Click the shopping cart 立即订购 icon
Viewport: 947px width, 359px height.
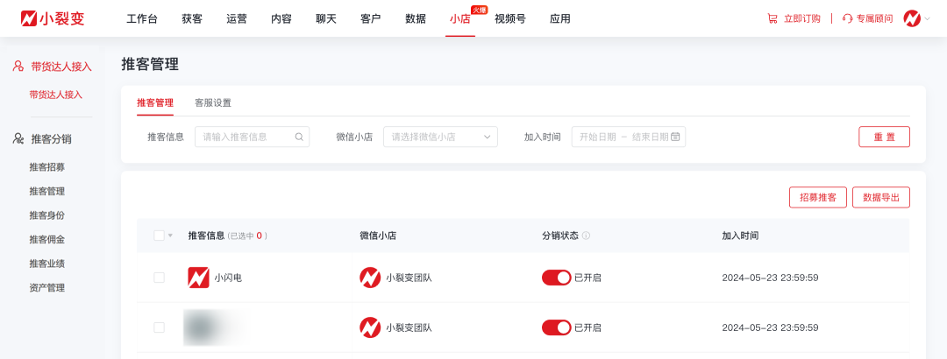pos(772,18)
